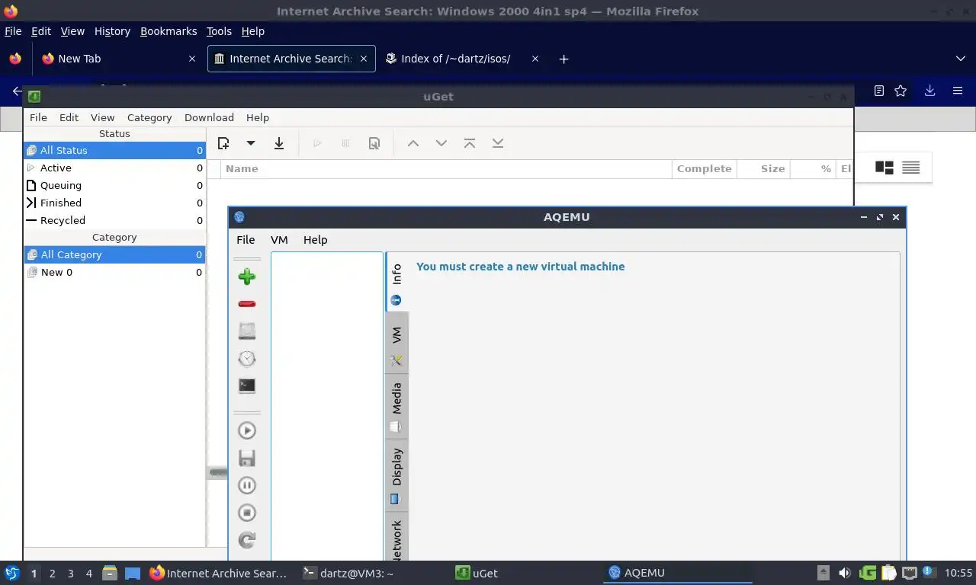Click the clock snapshot icon in AQEMU
The width and height of the screenshot is (976, 585).
coord(246,358)
